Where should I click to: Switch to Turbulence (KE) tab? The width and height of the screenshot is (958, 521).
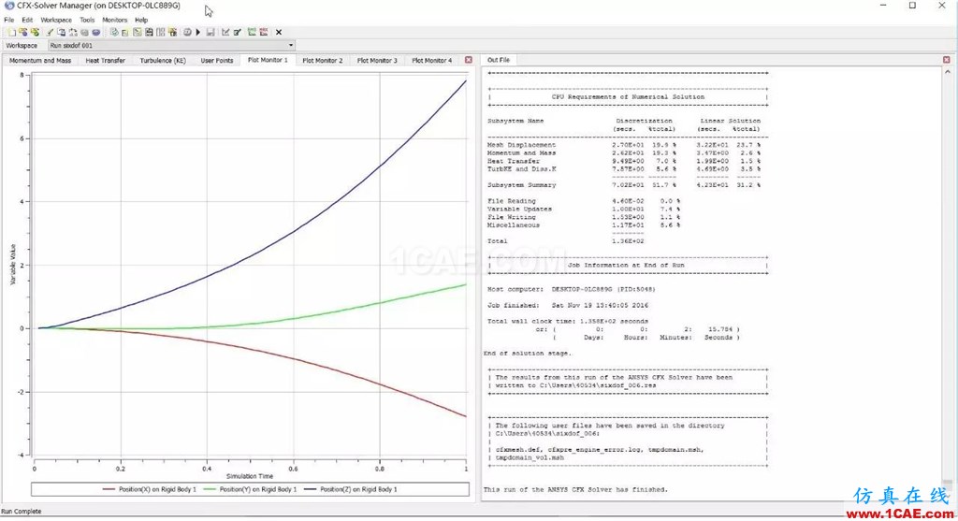point(163,61)
